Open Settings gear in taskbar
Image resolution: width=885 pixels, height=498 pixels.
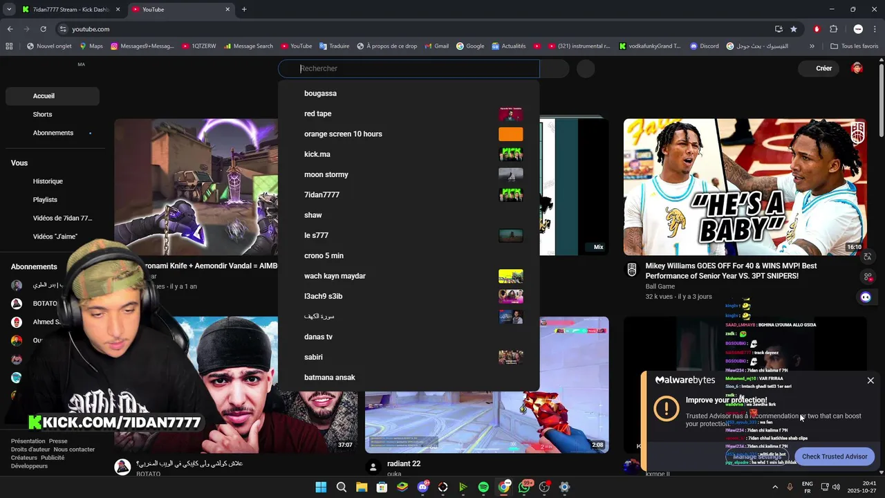point(564,487)
